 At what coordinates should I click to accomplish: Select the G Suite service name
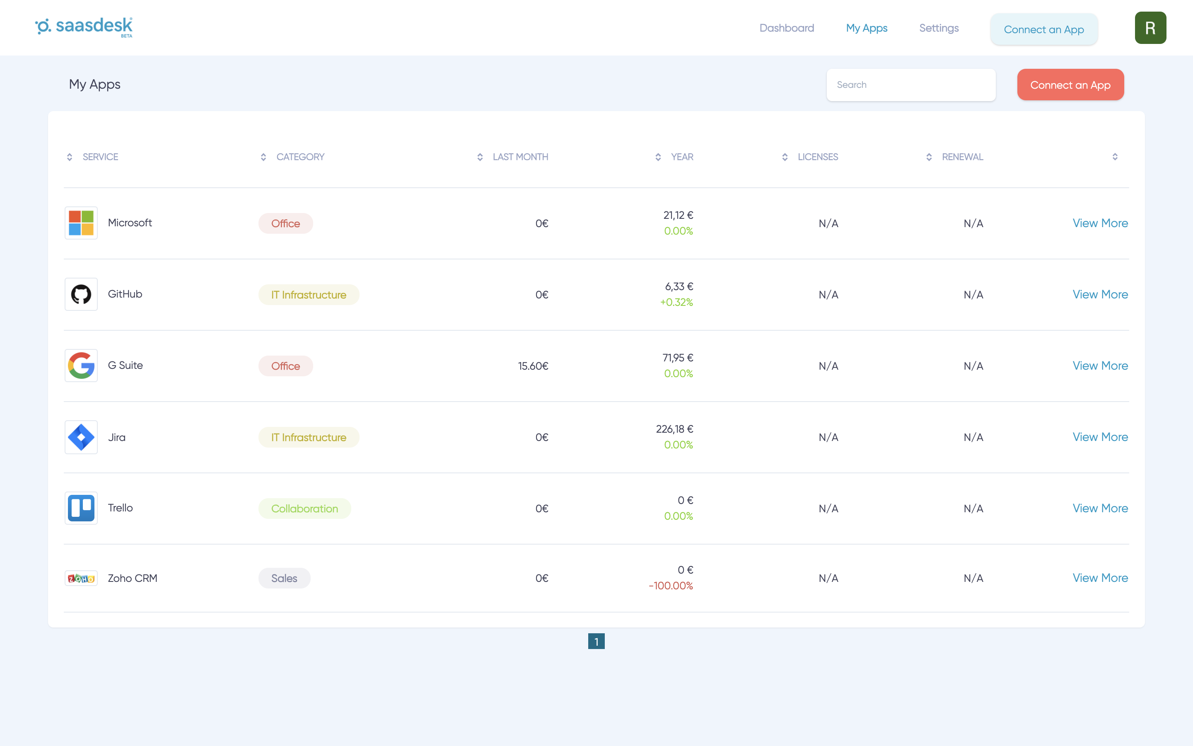[125, 365]
